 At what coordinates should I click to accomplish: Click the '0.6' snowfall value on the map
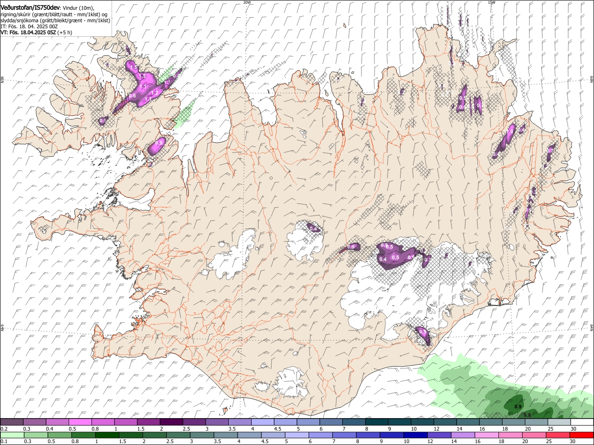[x=132, y=96]
